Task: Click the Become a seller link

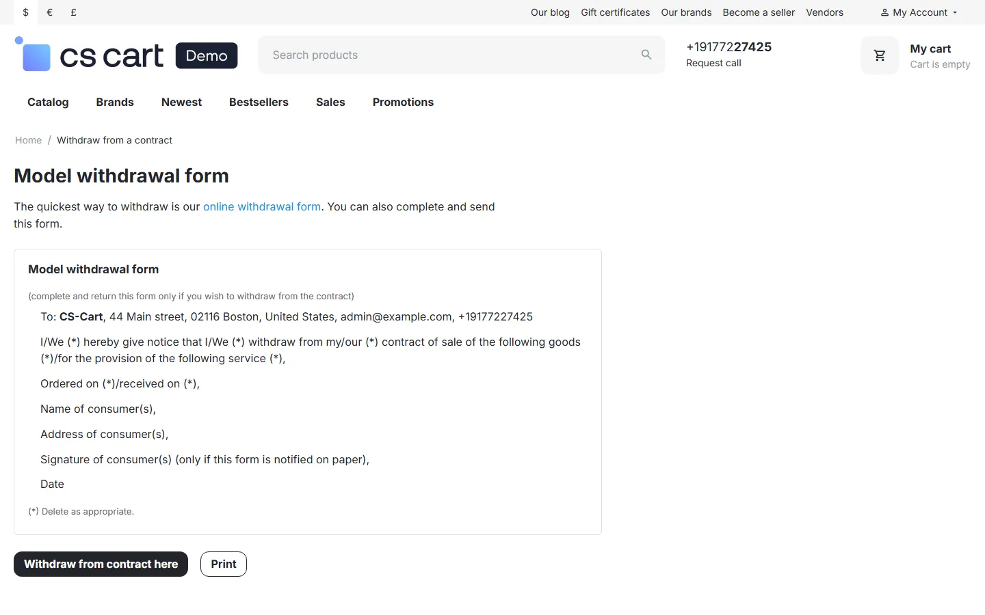Action: pyautogui.click(x=759, y=12)
